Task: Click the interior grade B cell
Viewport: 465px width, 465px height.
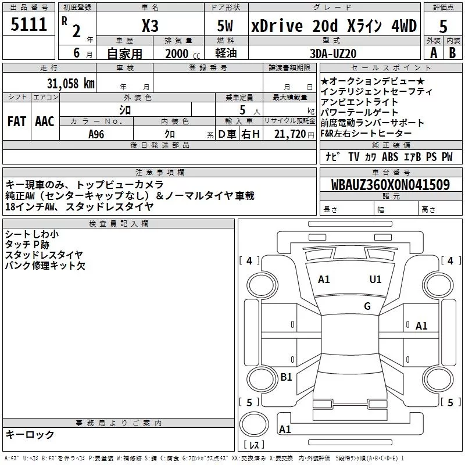Action: click(453, 53)
